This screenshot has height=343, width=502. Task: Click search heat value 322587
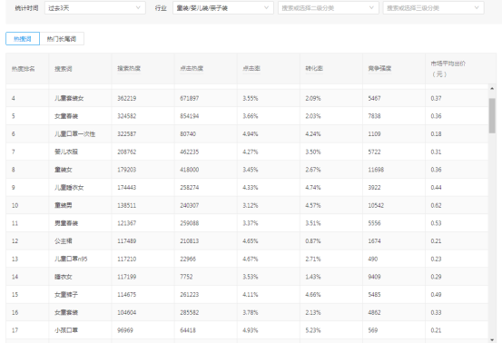pyautogui.click(x=127, y=134)
